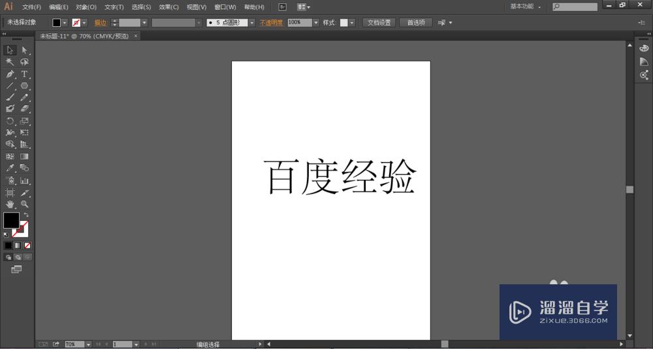Select the Polygon shape tool
This screenshot has height=349, width=653.
(24, 86)
